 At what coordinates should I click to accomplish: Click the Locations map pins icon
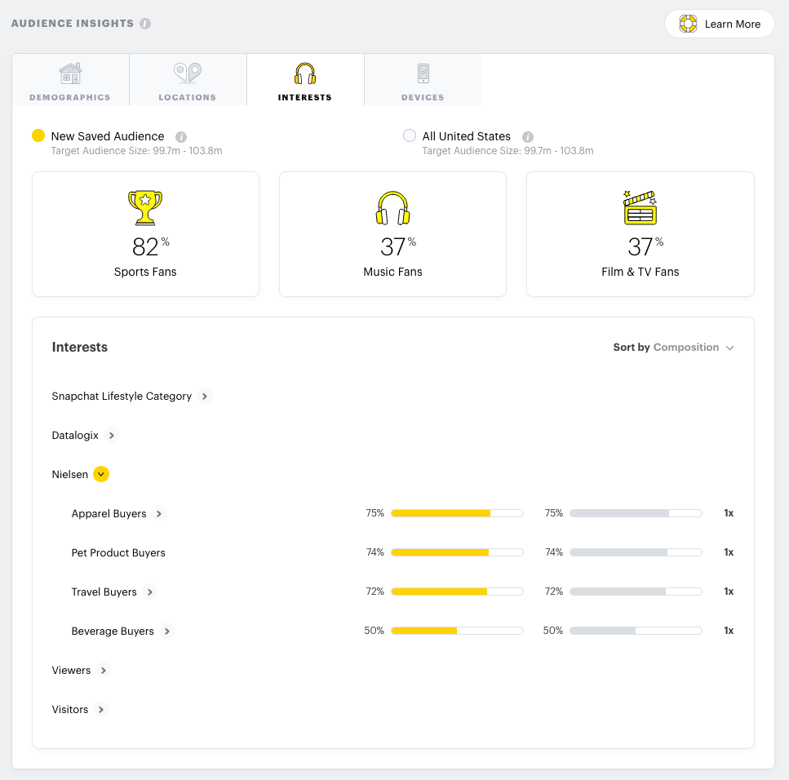188,73
